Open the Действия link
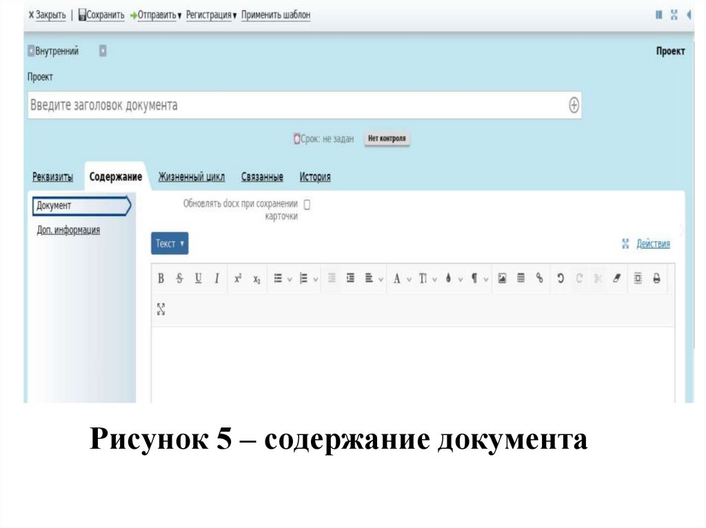Image resolution: width=706 pixels, height=528 pixels. (653, 244)
